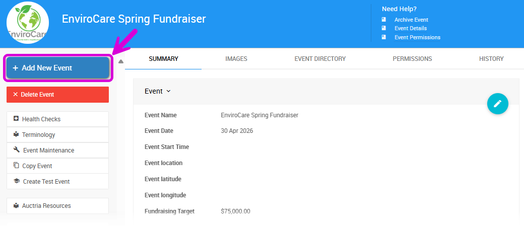Screen dimensions: 524x226
Task: Click the Event Maintenance wrench icon
Action: [x=17, y=150]
